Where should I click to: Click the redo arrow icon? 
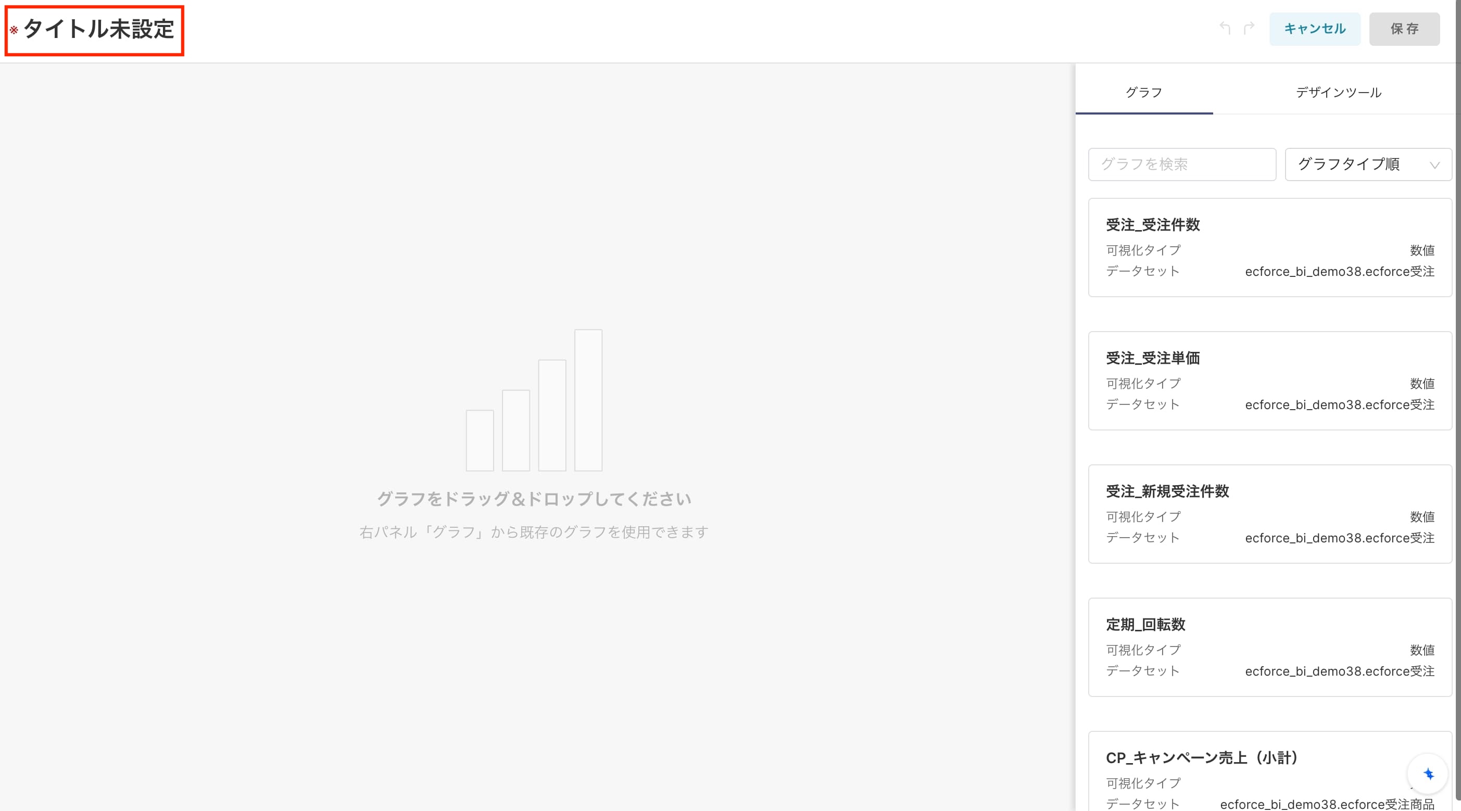[1249, 28]
